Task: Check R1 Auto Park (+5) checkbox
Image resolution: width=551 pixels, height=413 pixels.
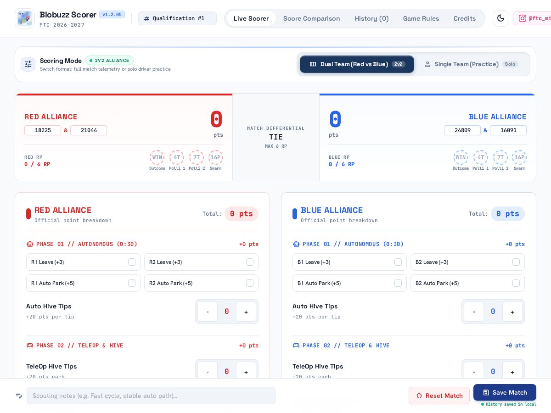Action: click(132, 283)
